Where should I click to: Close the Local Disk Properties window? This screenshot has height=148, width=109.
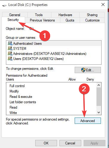click(x=103, y=4)
